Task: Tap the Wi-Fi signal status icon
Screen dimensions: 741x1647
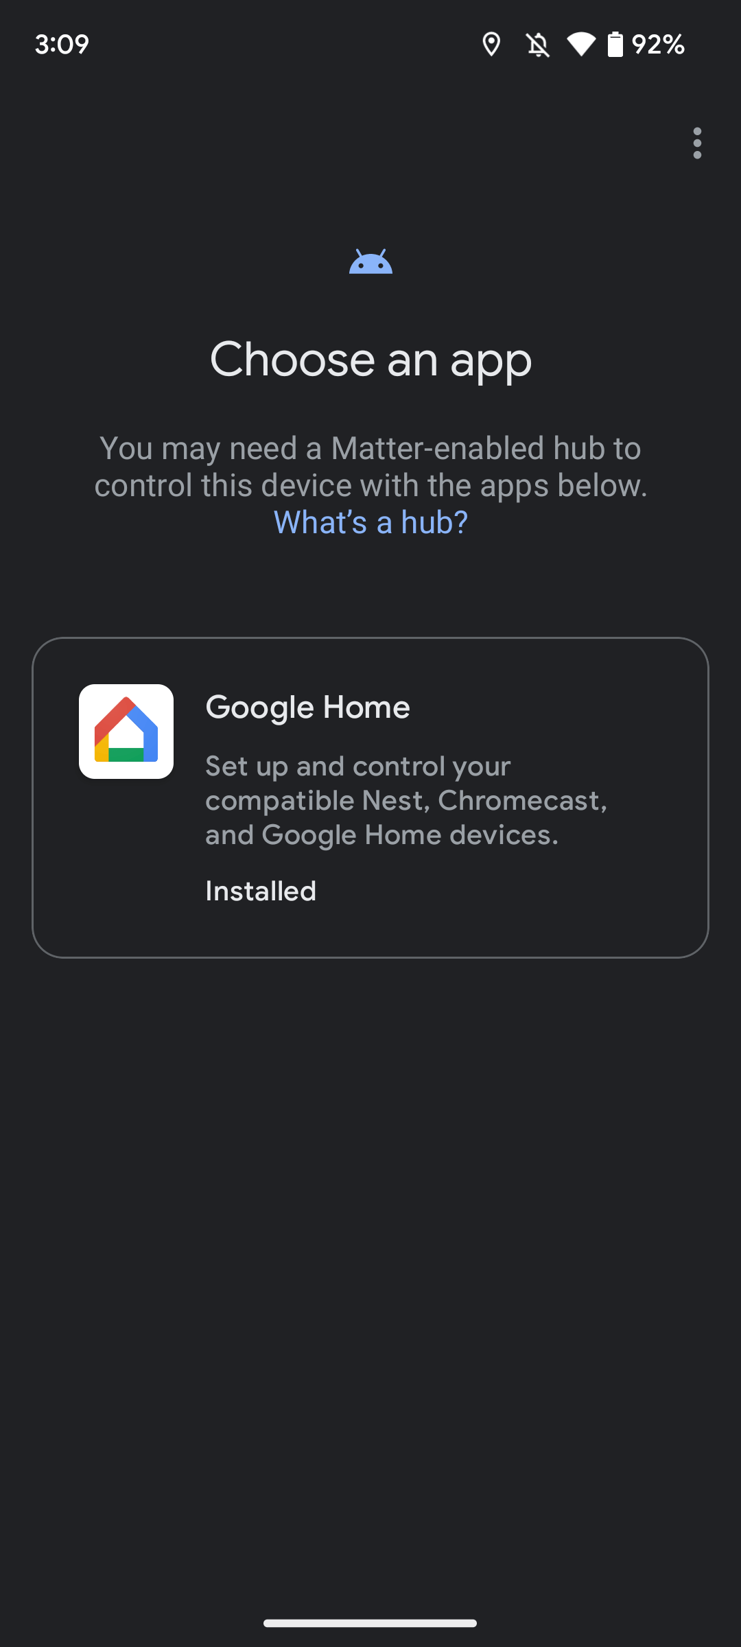Action: click(581, 45)
